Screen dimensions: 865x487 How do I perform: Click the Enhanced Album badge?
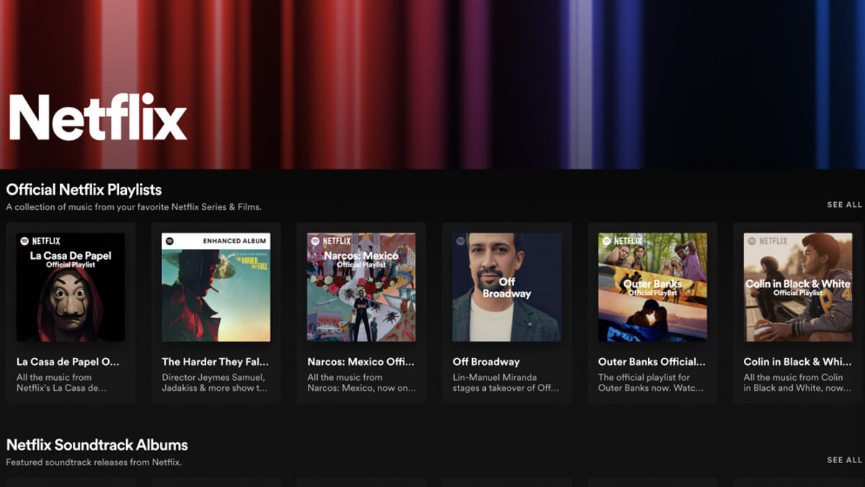[x=234, y=240]
